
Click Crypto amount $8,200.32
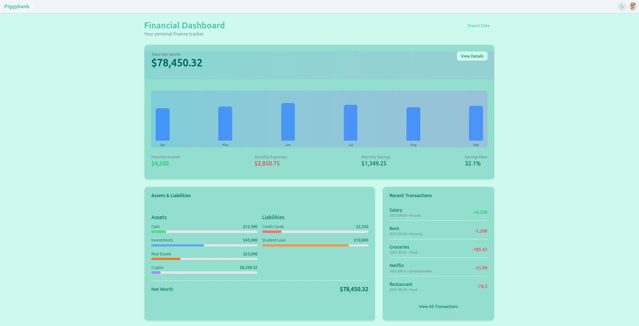pos(249,268)
